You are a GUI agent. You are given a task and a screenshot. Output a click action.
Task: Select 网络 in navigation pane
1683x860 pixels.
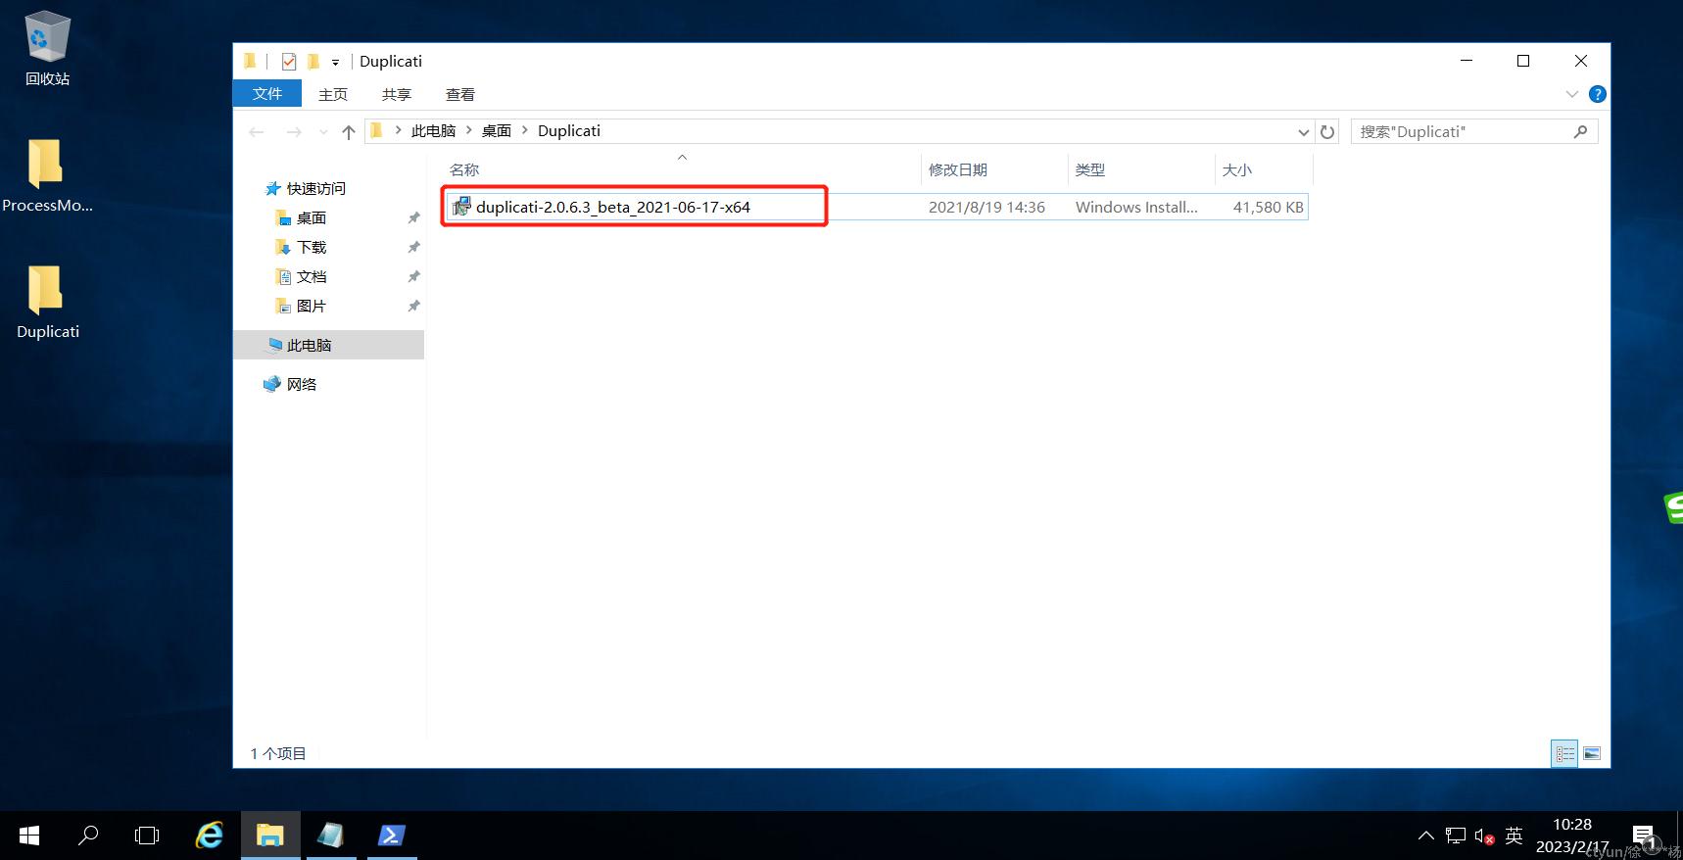click(302, 384)
